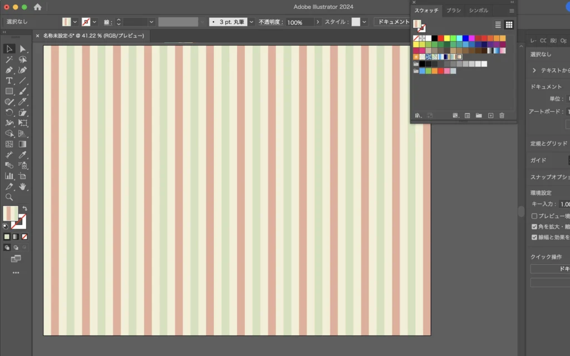Click the pure blue color swatch
The image size is (570, 356).
point(465,38)
